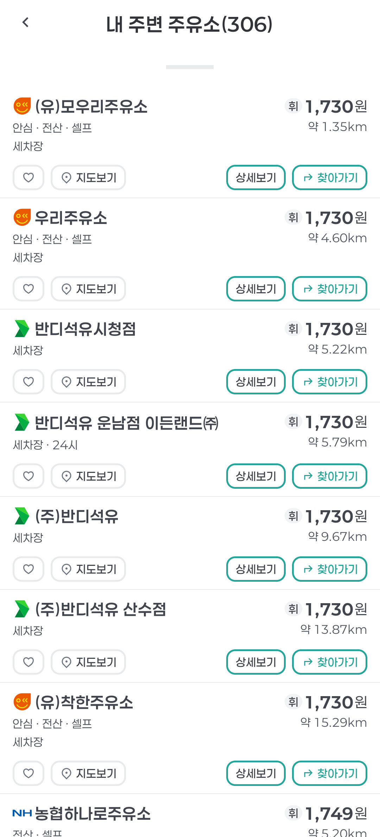The image size is (380, 837).
Task: Favorite (유)모우리주유소 with heart icon
Action: [28, 177]
